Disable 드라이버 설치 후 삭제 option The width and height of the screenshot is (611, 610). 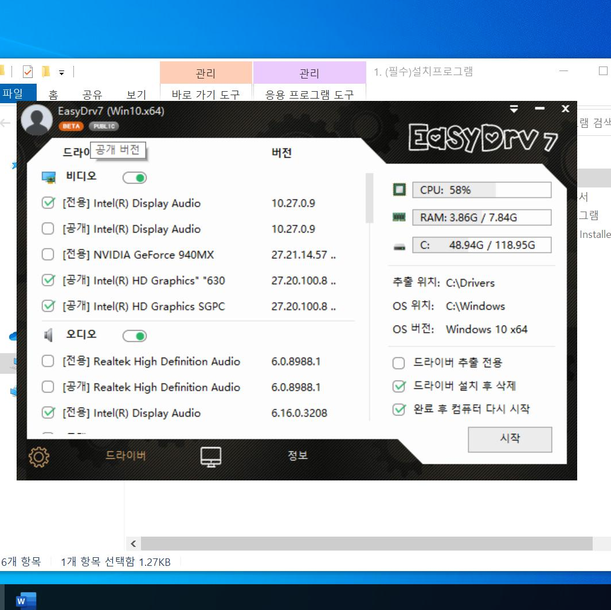tap(398, 386)
